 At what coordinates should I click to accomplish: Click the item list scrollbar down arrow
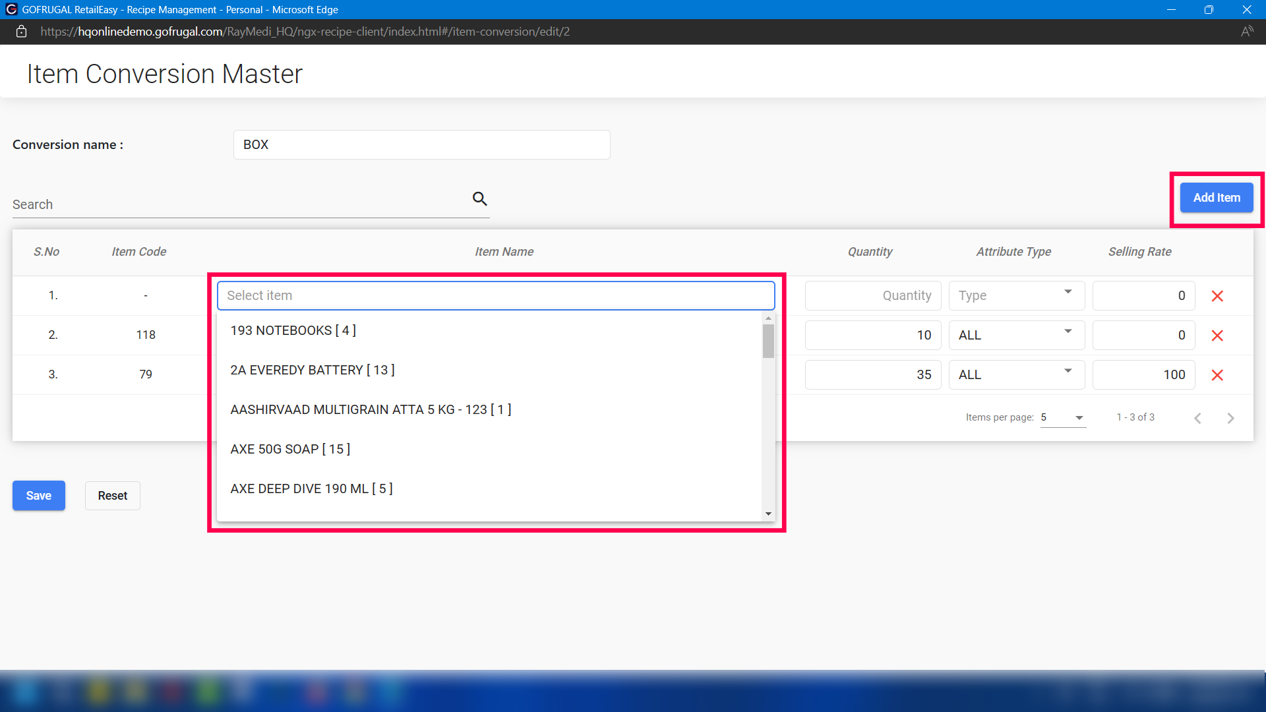(768, 514)
